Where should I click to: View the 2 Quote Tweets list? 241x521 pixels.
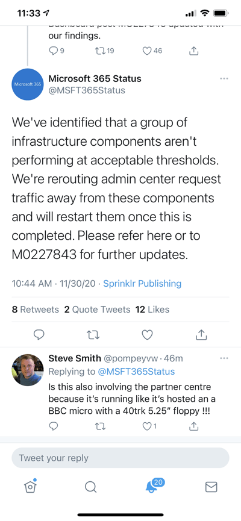pos(97,310)
